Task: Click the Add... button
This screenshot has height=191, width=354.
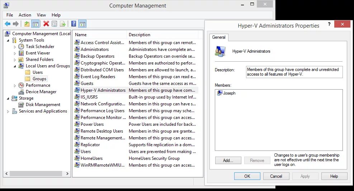Action: pos(228,160)
